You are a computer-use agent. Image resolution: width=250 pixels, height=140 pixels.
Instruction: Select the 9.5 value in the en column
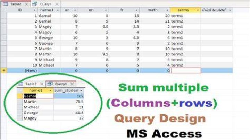[105, 54]
